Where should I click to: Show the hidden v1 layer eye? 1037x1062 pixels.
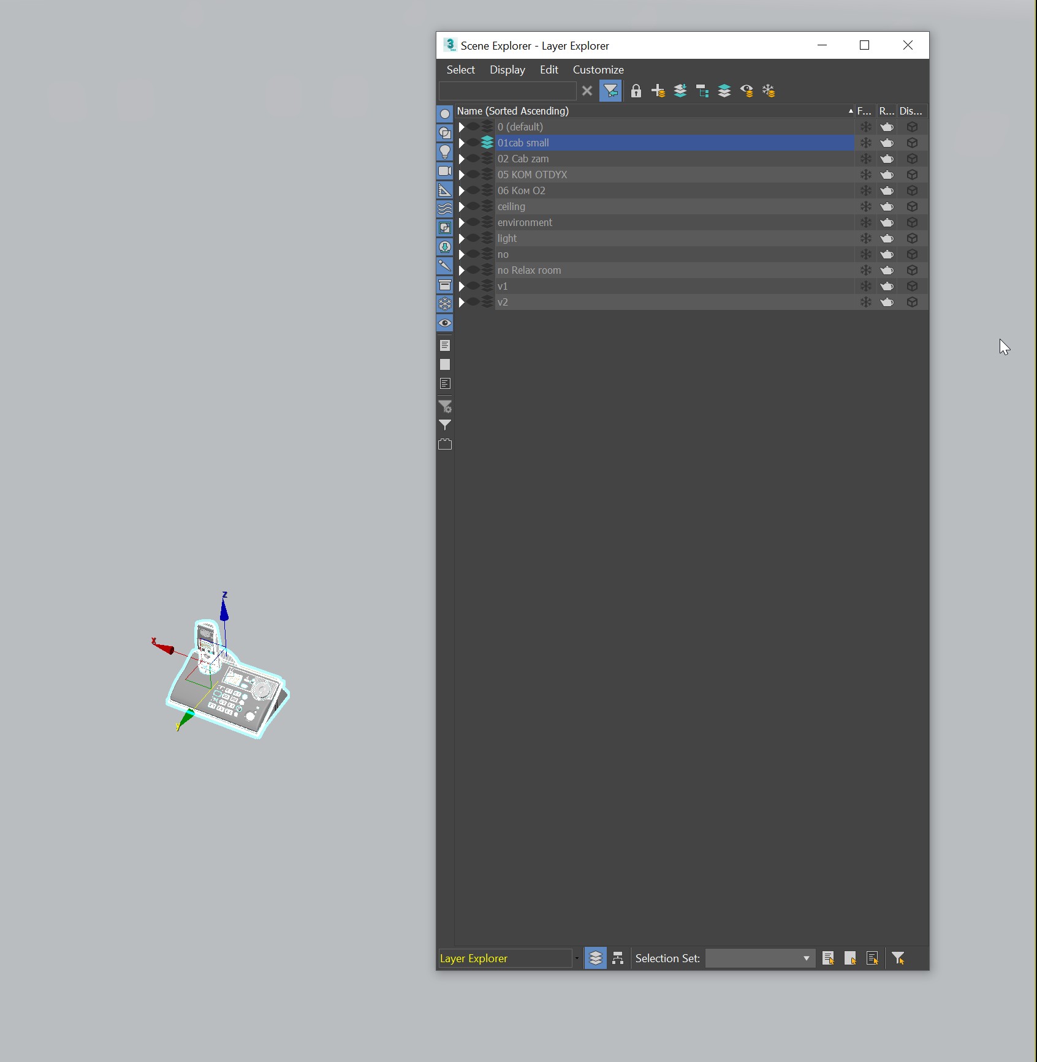coord(474,286)
